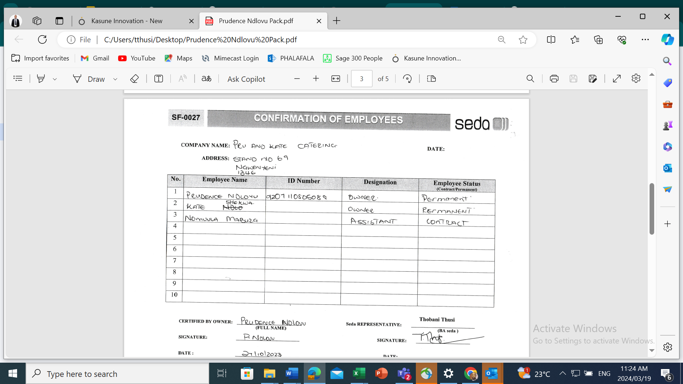683x384 pixels.
Task: Open the Tab actions menu
Action: [x=59, y=21]
